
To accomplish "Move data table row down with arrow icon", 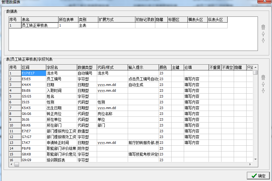I will [x=263, y=41].
